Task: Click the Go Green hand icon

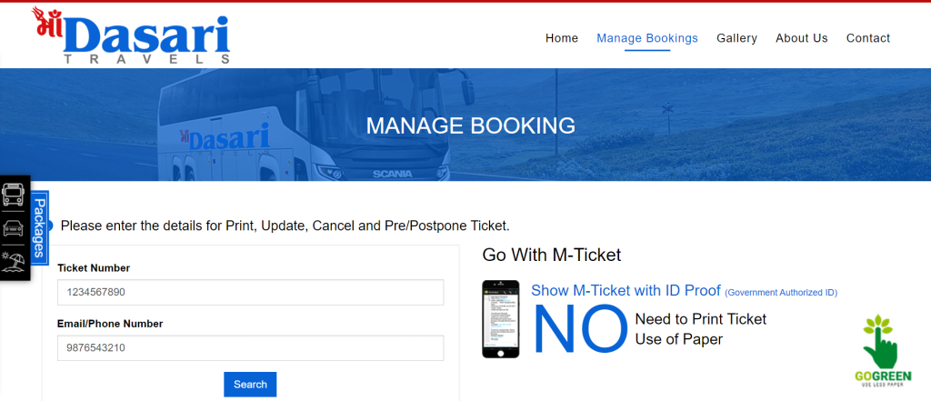Action: pyautogui.click(x=882, y=351)
